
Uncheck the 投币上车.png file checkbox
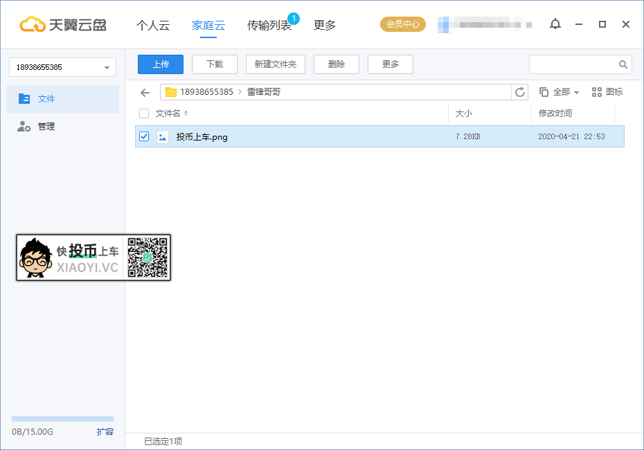point(144,136)
